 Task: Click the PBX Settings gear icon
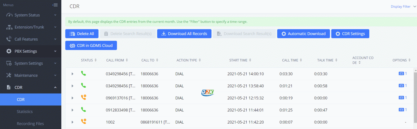[x=9, y=51]
